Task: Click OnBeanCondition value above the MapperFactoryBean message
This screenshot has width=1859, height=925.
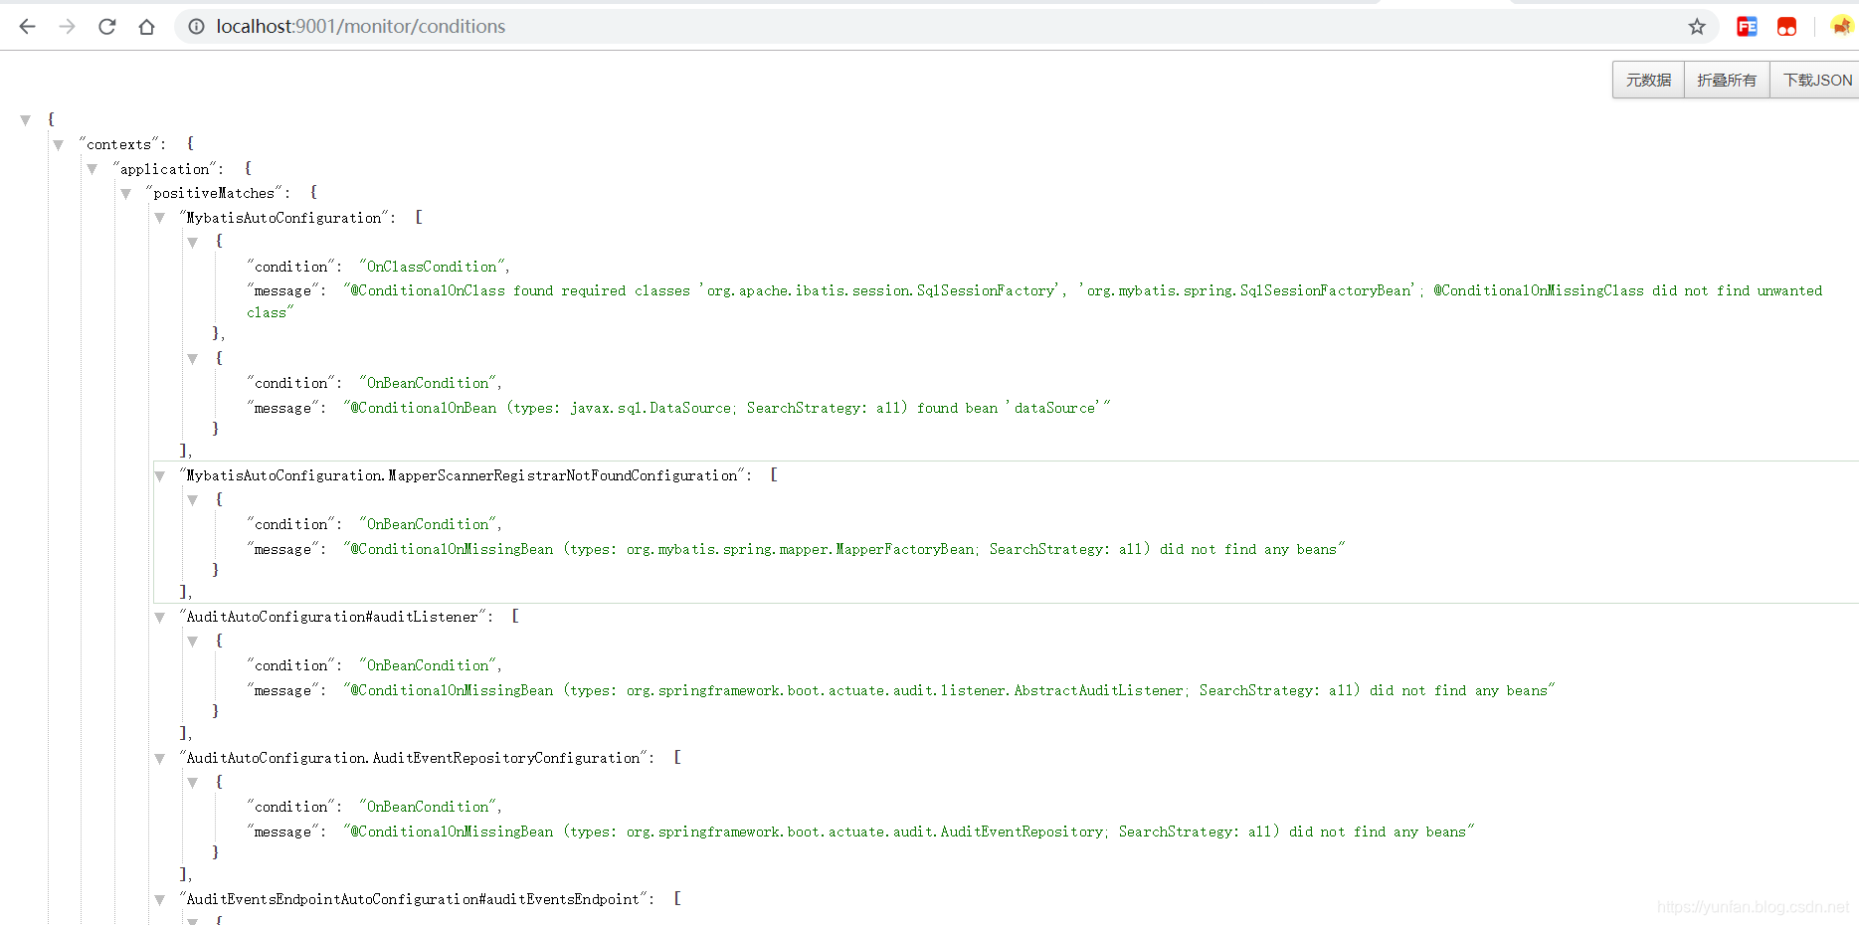Action: click(429, 524)
